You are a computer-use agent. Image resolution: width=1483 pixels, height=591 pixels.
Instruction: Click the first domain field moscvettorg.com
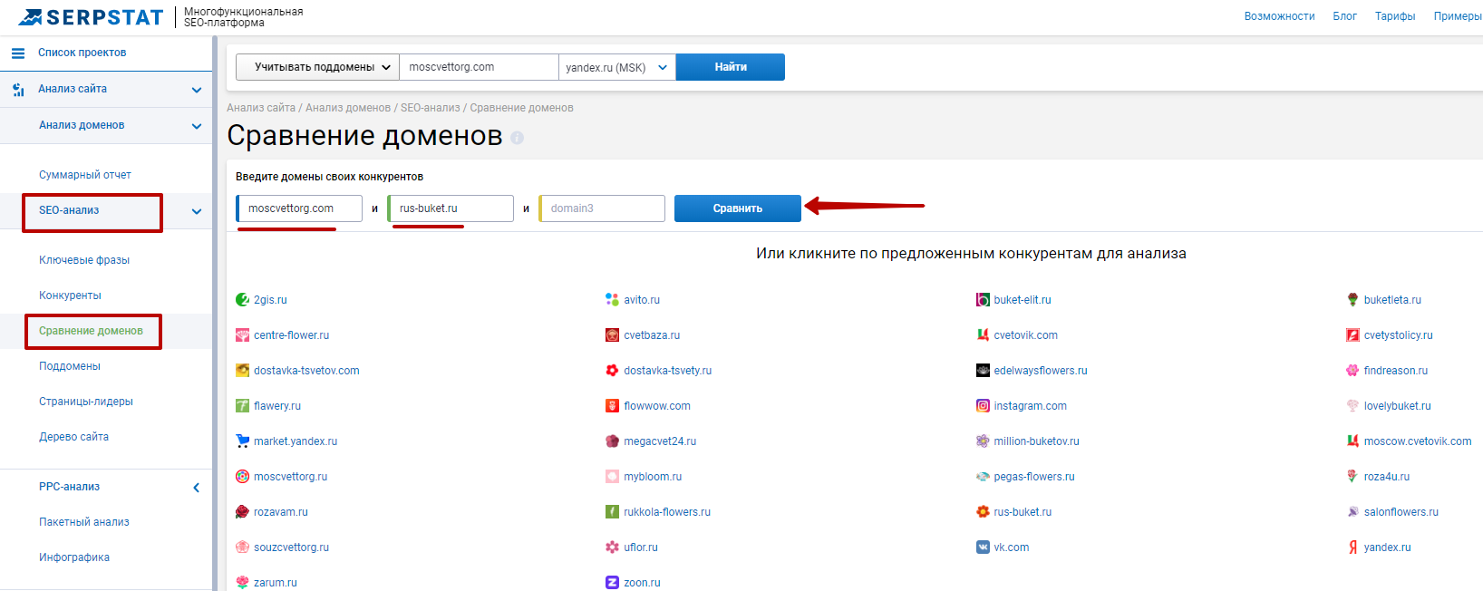coord(299,208)
